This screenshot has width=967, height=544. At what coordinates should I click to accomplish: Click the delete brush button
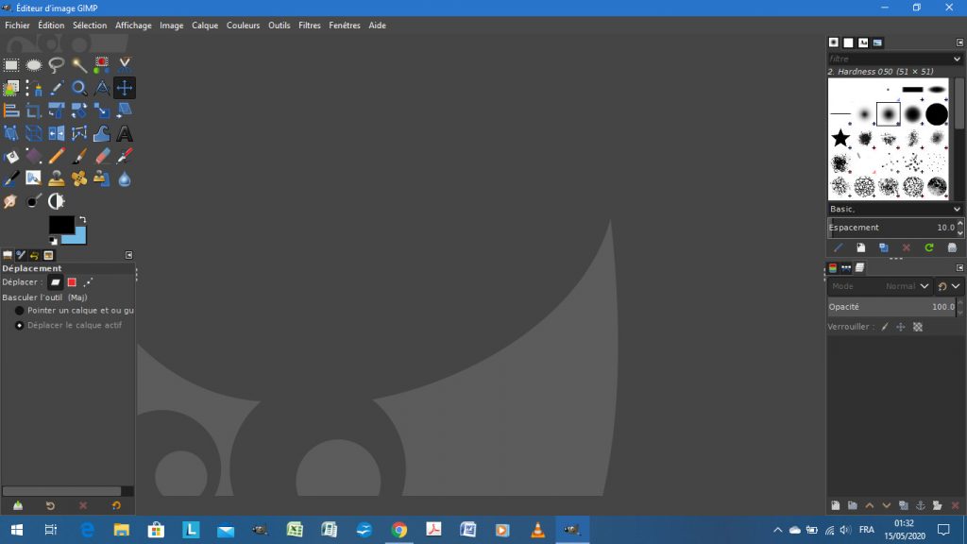(x=906, y=247)
